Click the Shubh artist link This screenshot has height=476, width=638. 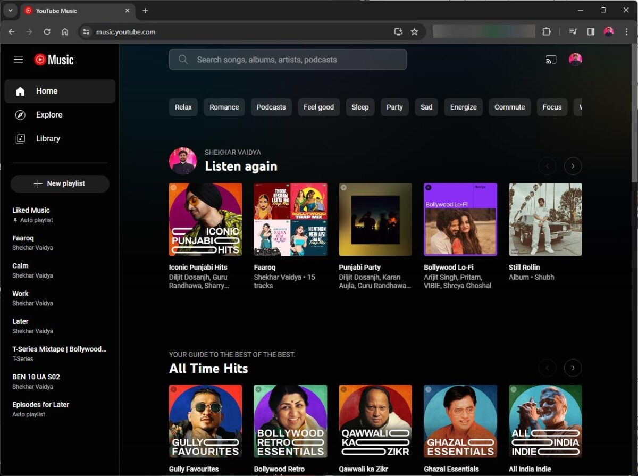click(544, 277)
